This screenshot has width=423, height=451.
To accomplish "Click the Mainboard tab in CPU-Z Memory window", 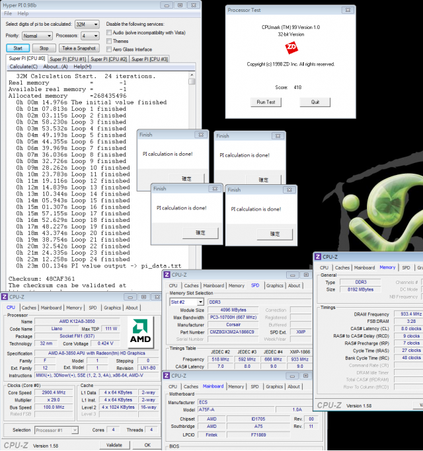I will tap(365, 267).
